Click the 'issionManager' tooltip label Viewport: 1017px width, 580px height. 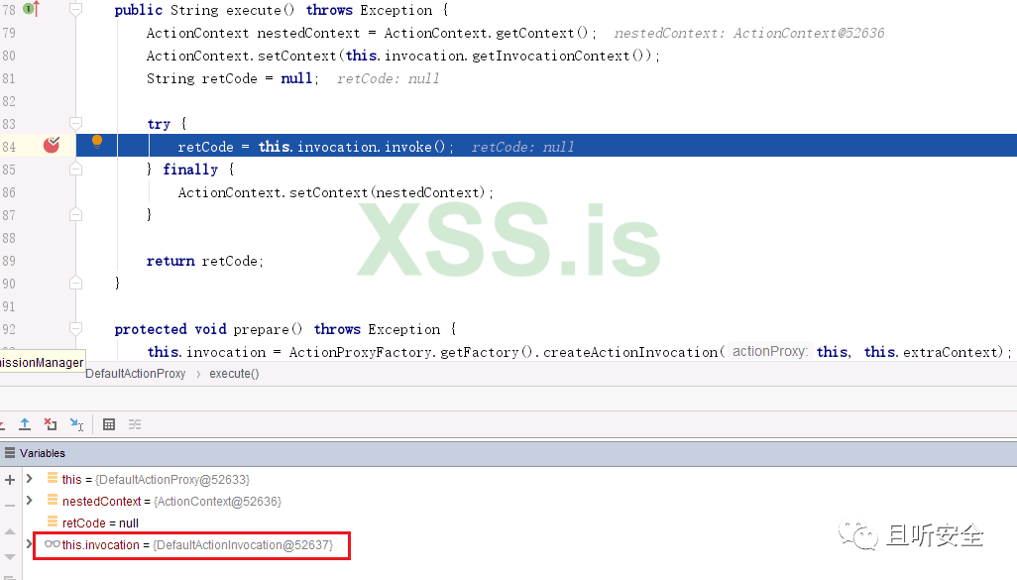[43, 363]
